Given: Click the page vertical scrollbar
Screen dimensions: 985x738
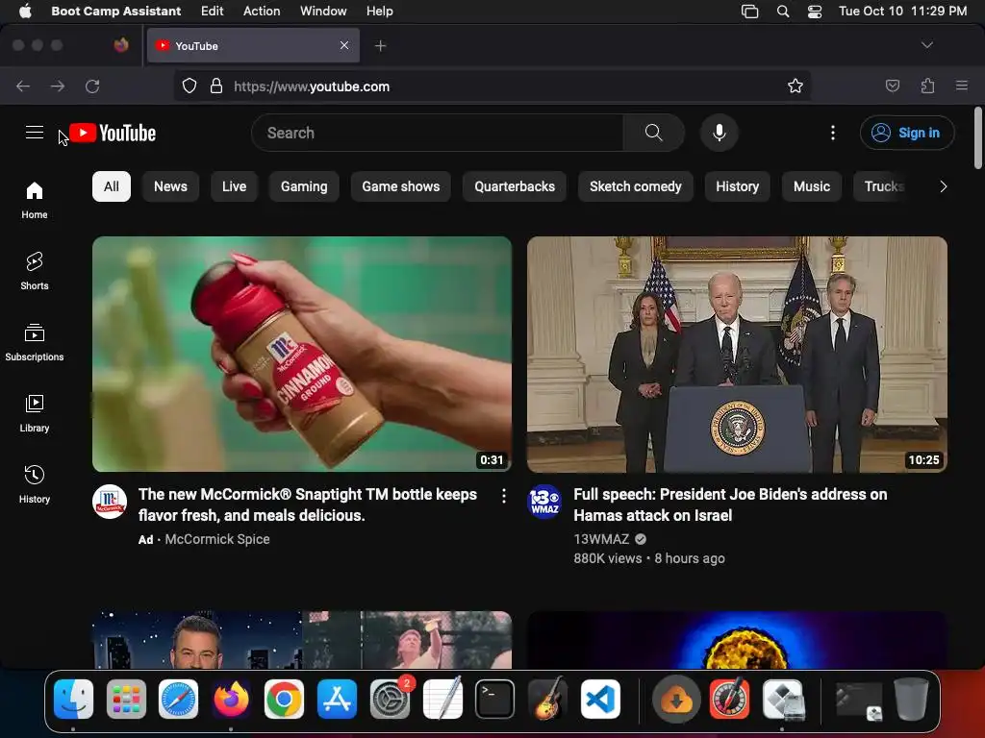Looking at the screenshot, I should (978, 138).
